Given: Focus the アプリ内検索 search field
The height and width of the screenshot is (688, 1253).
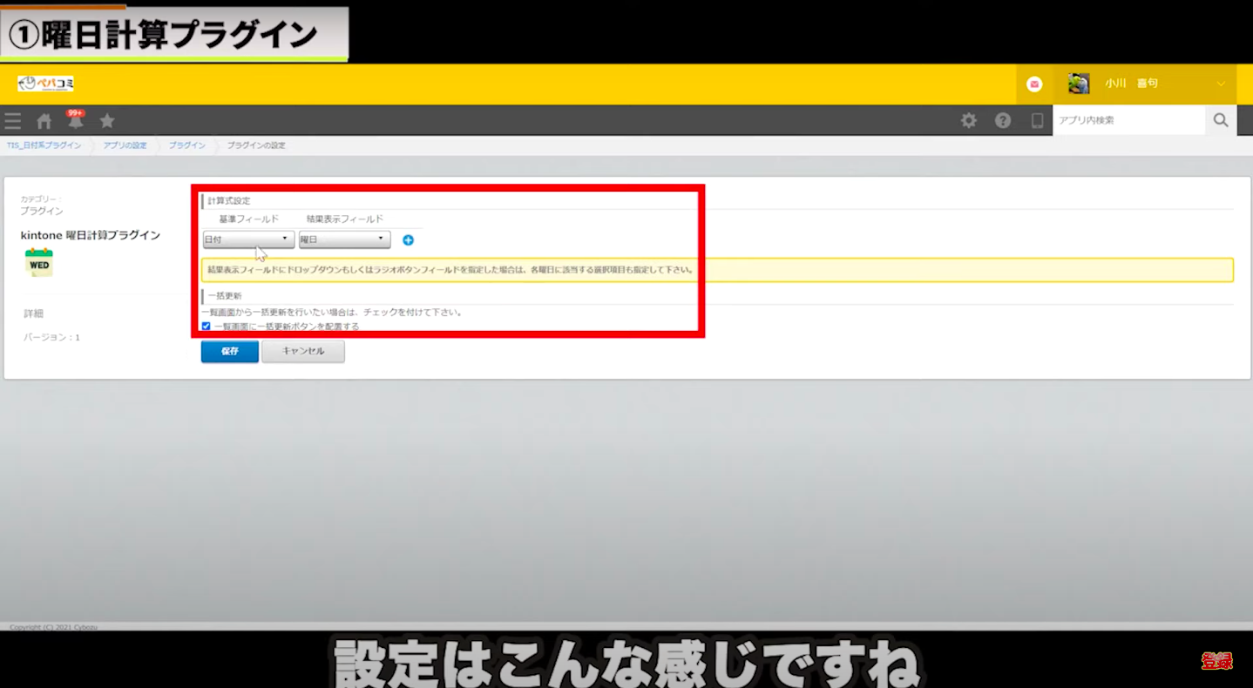Looking at the screenshot, I should (1128, 120).
